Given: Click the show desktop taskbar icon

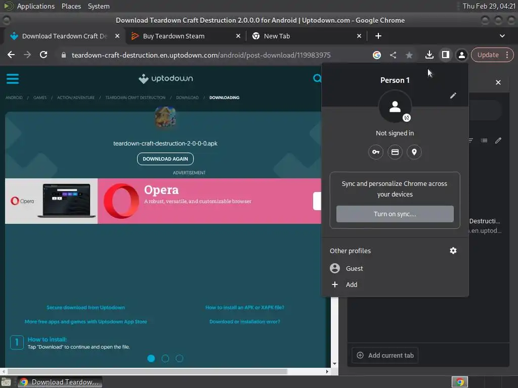Looking at the screenshot, I should (x=6, y=382).
